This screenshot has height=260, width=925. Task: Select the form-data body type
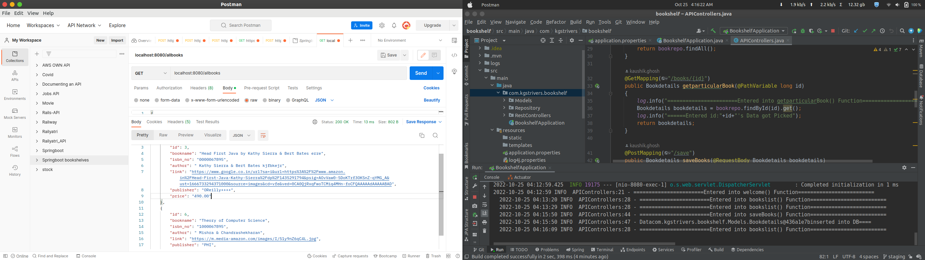tap(167, 100)
